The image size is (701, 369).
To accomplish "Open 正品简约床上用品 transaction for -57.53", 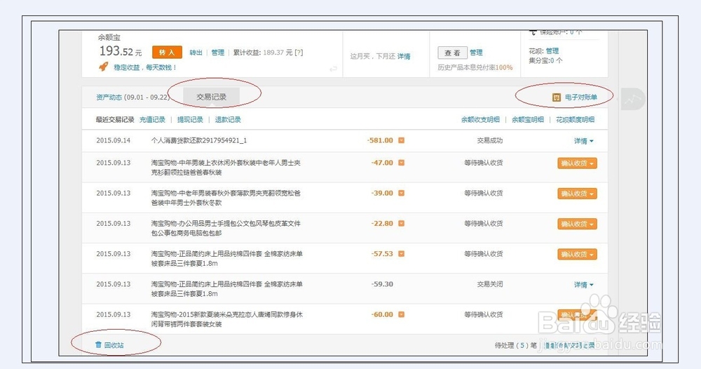I will pyautogui.click(x=226, y=259).
